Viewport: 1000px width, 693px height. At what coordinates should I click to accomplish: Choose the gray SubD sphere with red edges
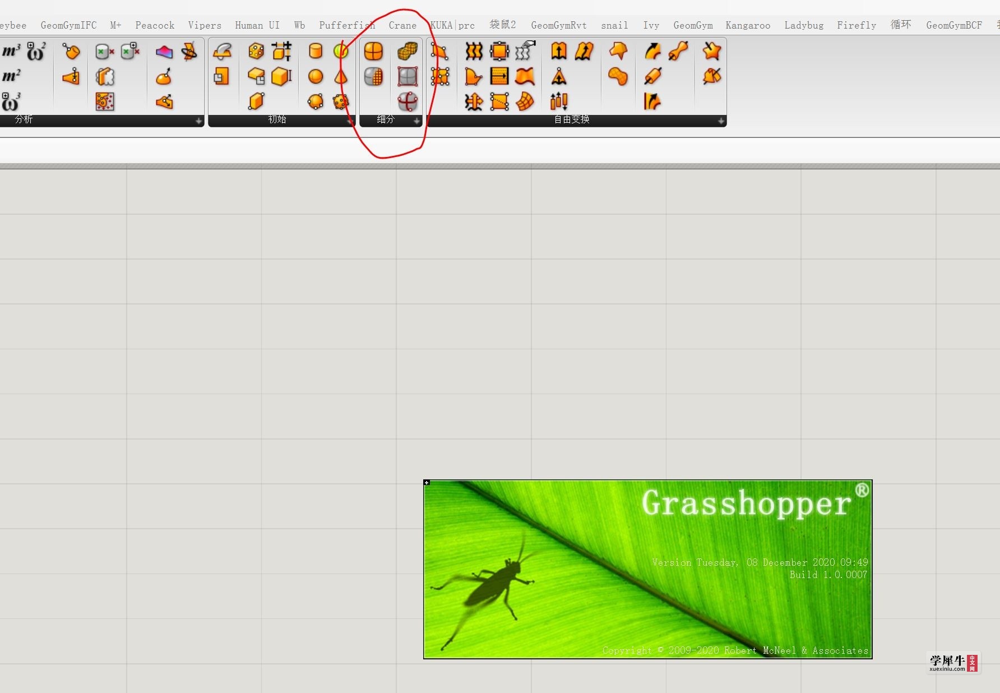point(408,101)
